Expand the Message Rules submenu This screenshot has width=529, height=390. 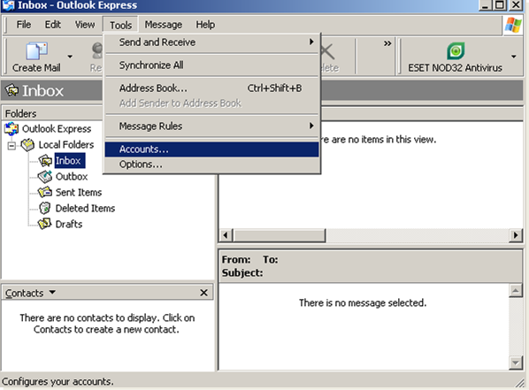pyautogui.click(x=212, y=126)
